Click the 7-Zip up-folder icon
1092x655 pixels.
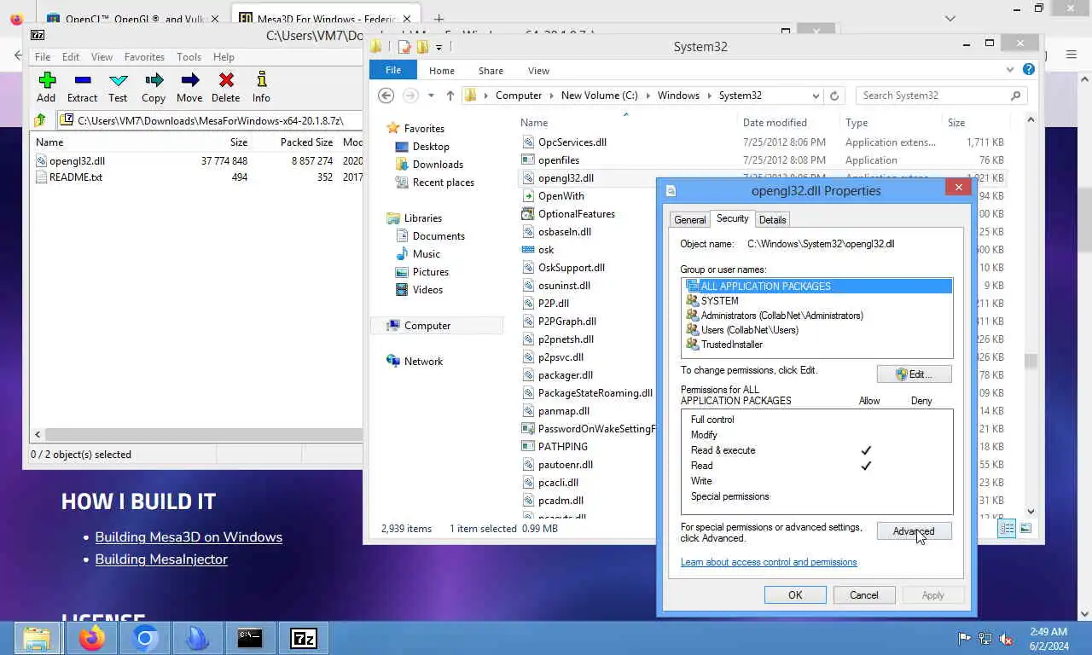point(39,120)
